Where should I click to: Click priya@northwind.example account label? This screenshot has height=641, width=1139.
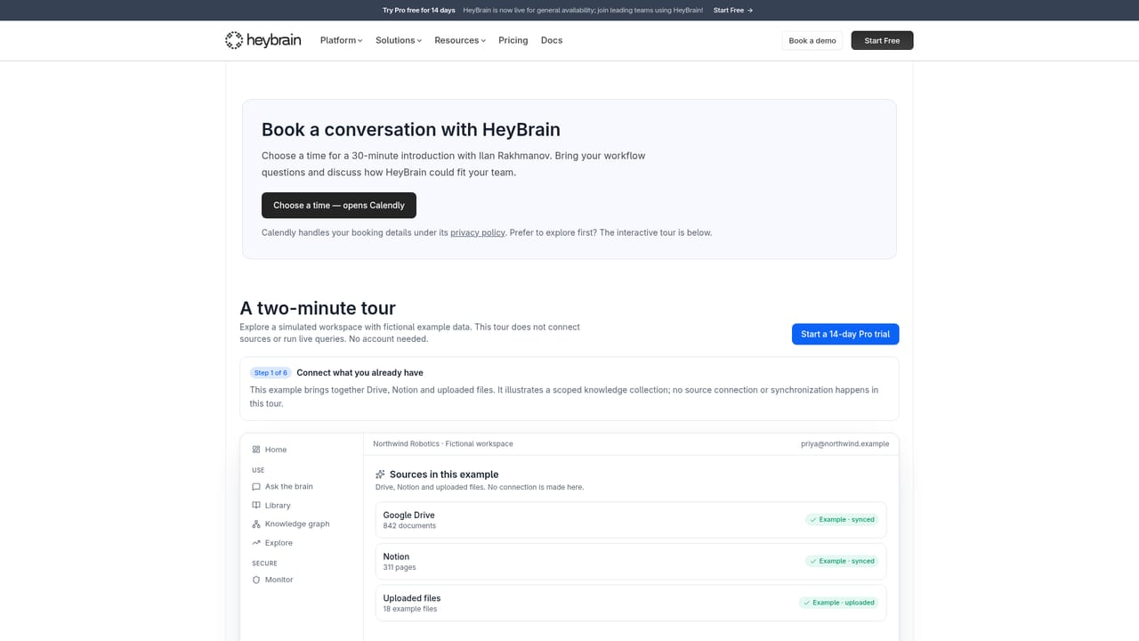(844, 443)
